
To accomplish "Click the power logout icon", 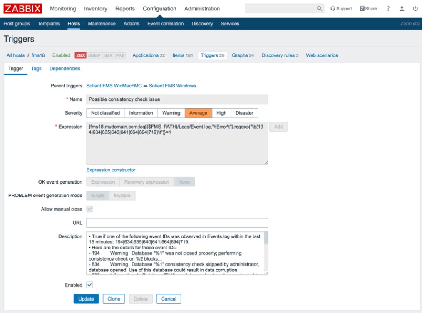I will tap(415, 9).
